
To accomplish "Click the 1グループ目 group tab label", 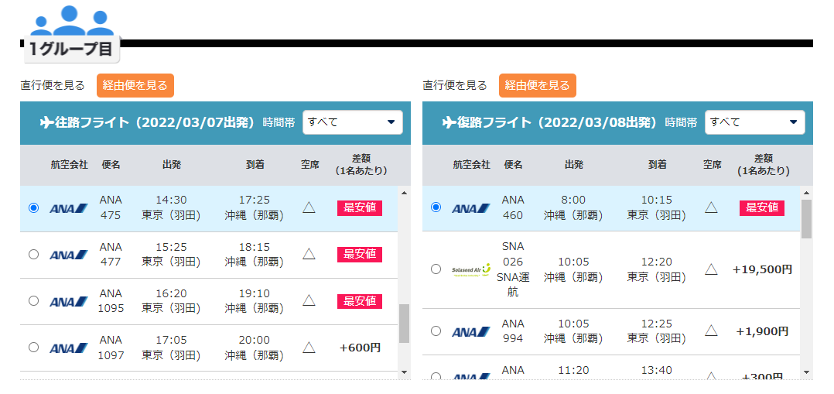I will (72, 50).
